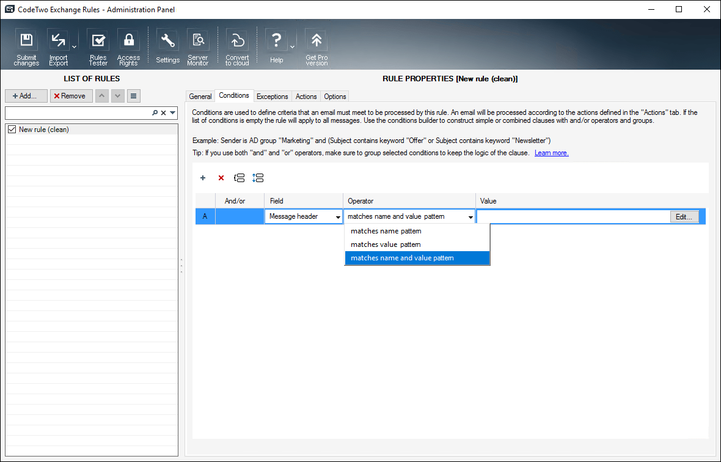
Task: Click the CodeTwo app icon in title bar
Action: (10, 9)
